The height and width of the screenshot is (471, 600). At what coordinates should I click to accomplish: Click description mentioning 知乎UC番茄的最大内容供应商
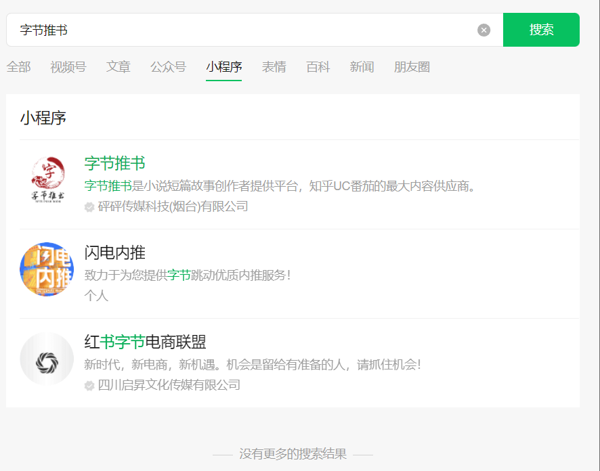click(281, 186)
